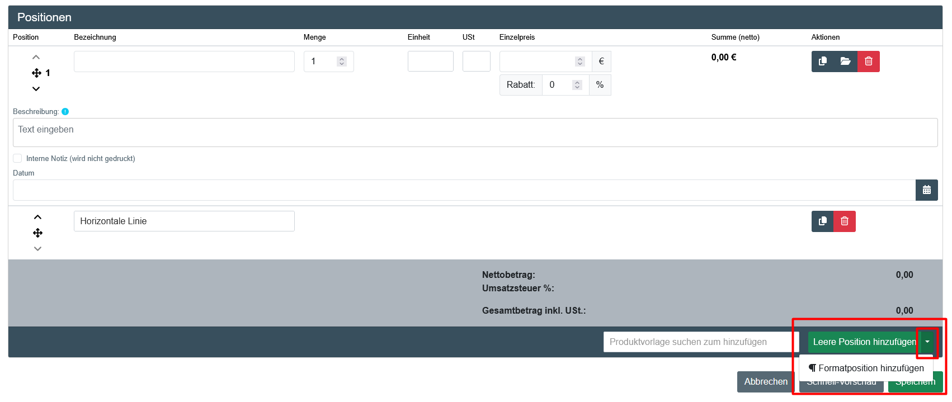
Task: Adjust the Rabatt percentage stepper
Action: 577,85
